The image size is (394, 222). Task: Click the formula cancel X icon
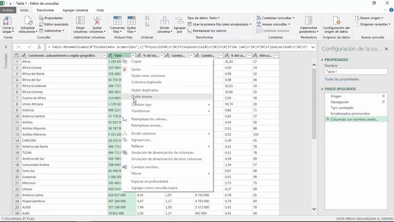(18, 47)
